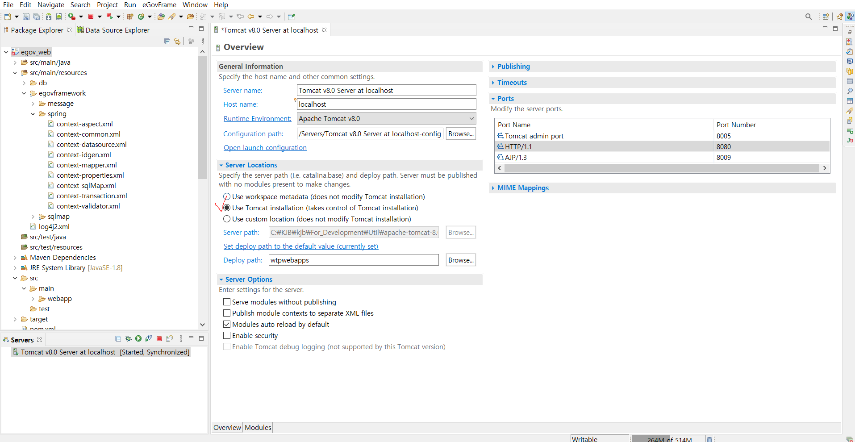The height and width of the screenshot is (442, 855).
Task: Click the 8005 Tomcat admin port number
Action: coord(723,136)
